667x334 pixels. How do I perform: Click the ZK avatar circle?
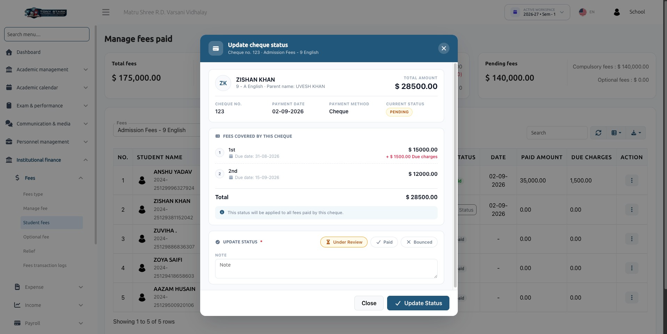click(x=223, y=83)
